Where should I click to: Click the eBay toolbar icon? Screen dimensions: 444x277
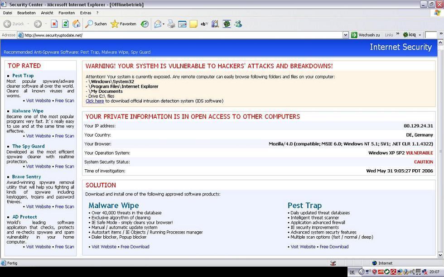204,24
